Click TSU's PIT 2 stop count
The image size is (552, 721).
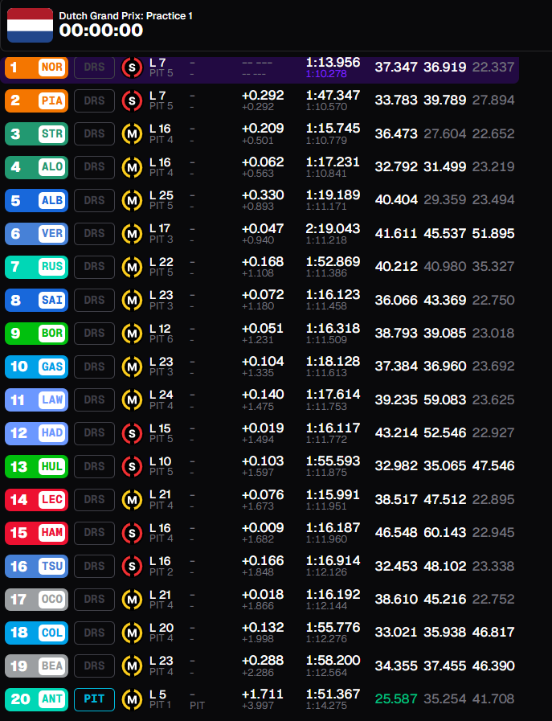[162, 572]
